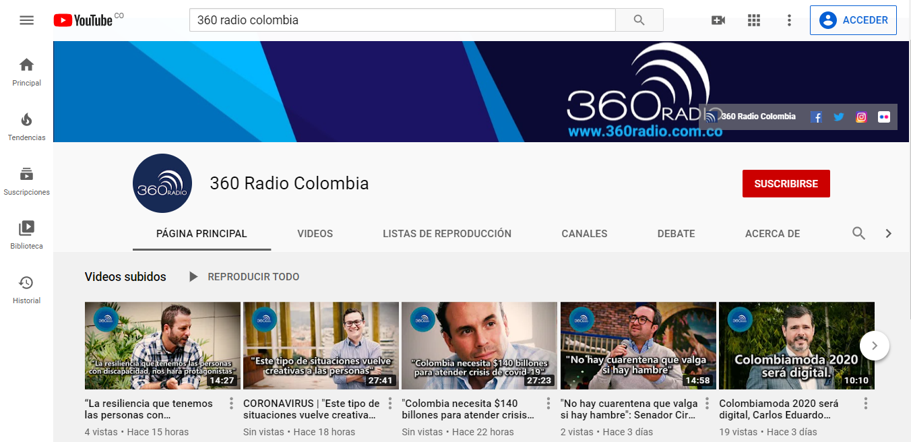
Task: Click the "2 vistas • Hace 3 días" text
Action: click(607, 432)
